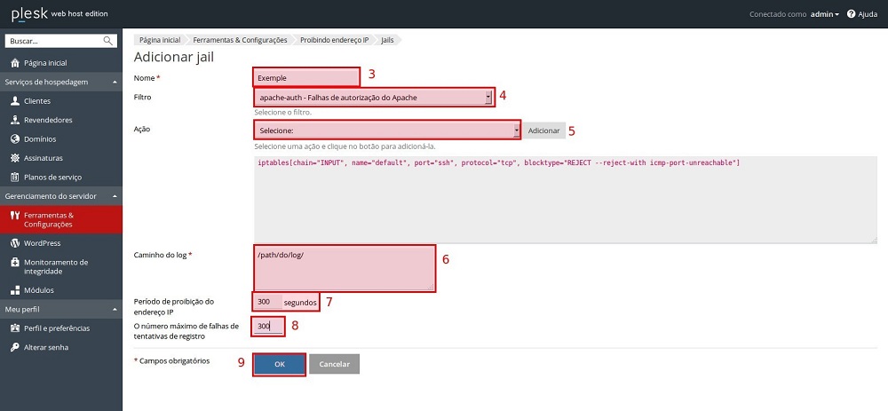This screenshot has height=411, width=888.
Task: Open Alterar senha via the key icon
Action: coord(14,347)
